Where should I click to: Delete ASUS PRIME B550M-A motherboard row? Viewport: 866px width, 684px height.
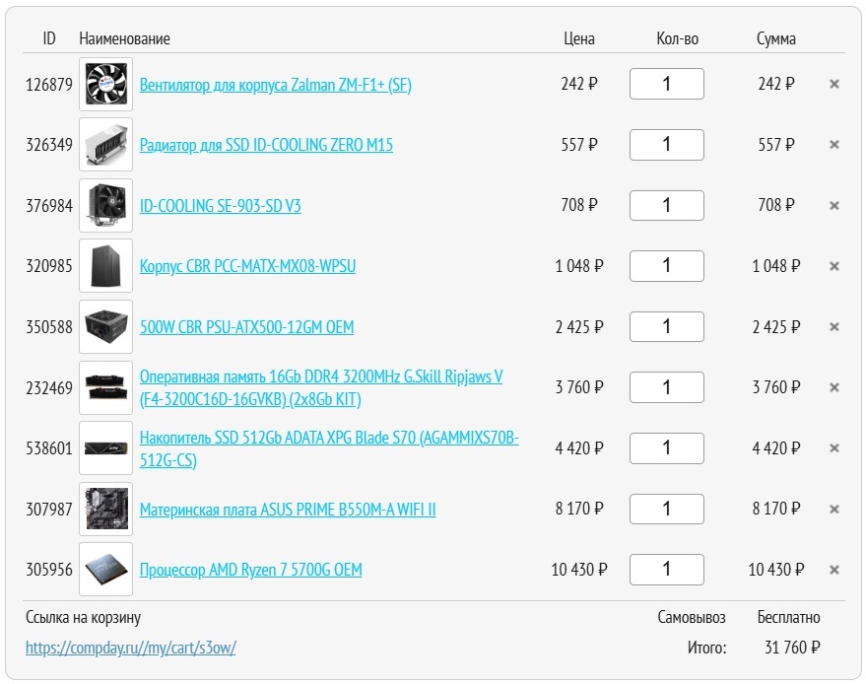point(833,510)
